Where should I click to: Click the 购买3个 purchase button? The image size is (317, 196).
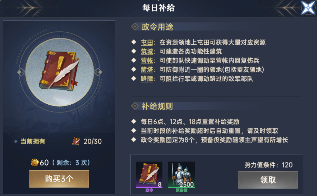59,179
